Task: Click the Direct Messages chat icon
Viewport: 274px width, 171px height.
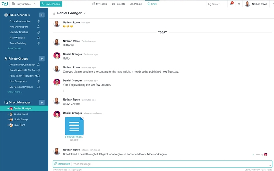Action: pos(6,102)
